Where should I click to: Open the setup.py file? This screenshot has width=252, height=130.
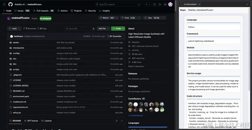click(x=17, y=112)
